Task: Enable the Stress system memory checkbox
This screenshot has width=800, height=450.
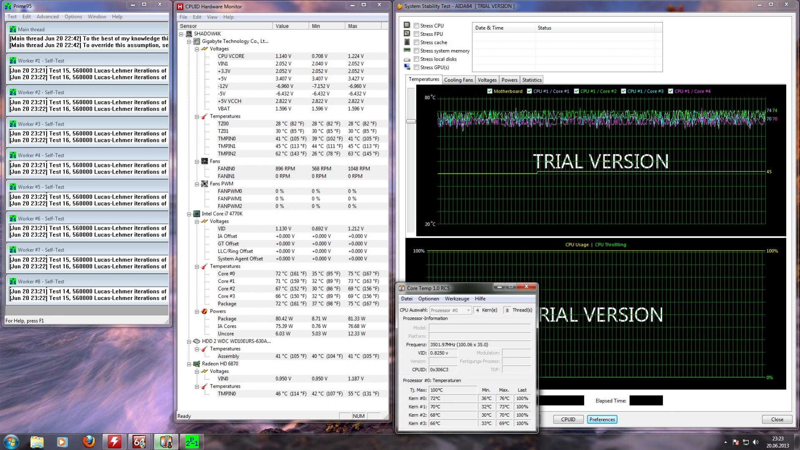Action: pyautogui.click(x=416, y=51)
